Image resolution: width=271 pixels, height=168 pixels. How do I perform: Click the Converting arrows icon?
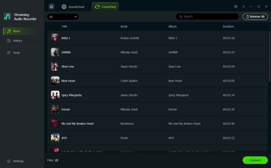pos(97,7)
